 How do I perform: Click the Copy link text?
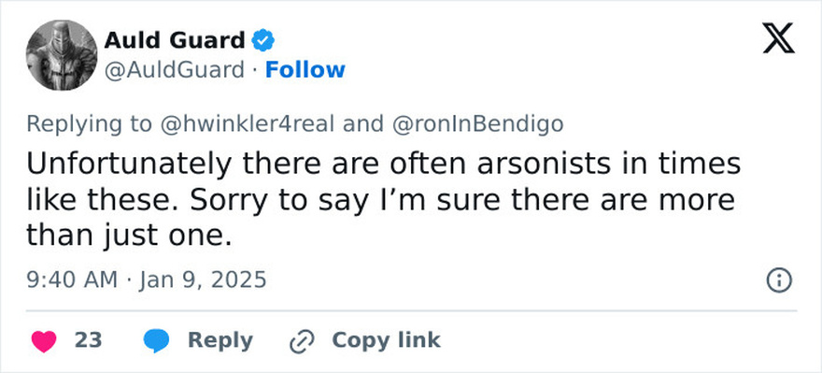coord(387,341)
